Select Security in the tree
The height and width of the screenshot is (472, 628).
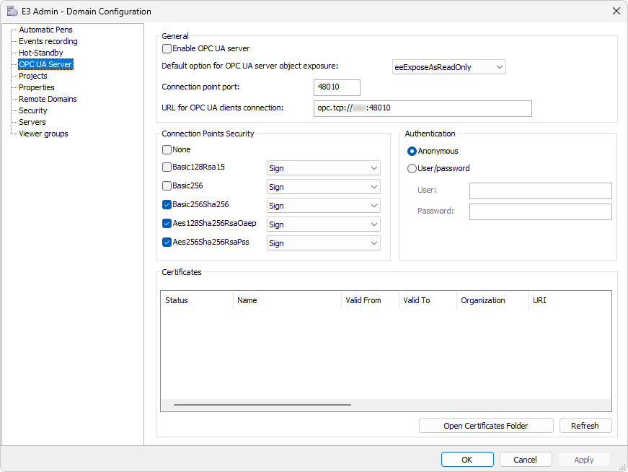click(33, 110)
